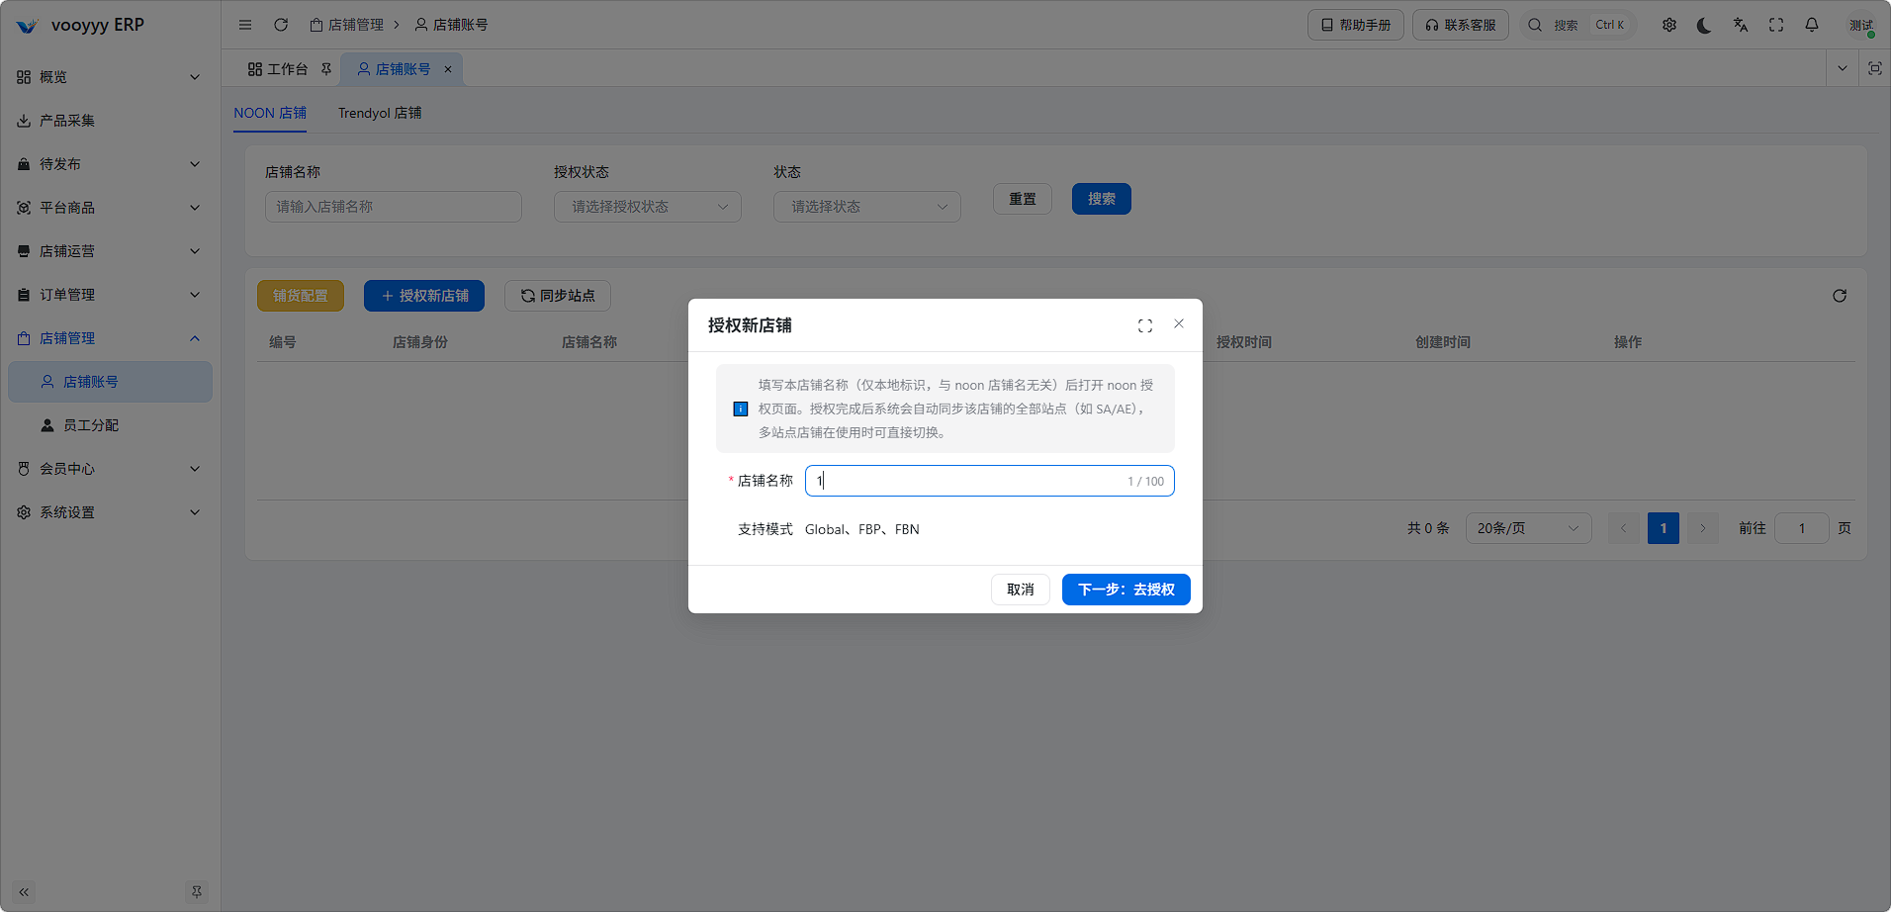
Task: Collapse sidebar with double-arrow icon
Action: 24,892
